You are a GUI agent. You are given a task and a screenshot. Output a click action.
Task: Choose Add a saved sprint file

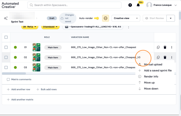click(x=155, y=70)
